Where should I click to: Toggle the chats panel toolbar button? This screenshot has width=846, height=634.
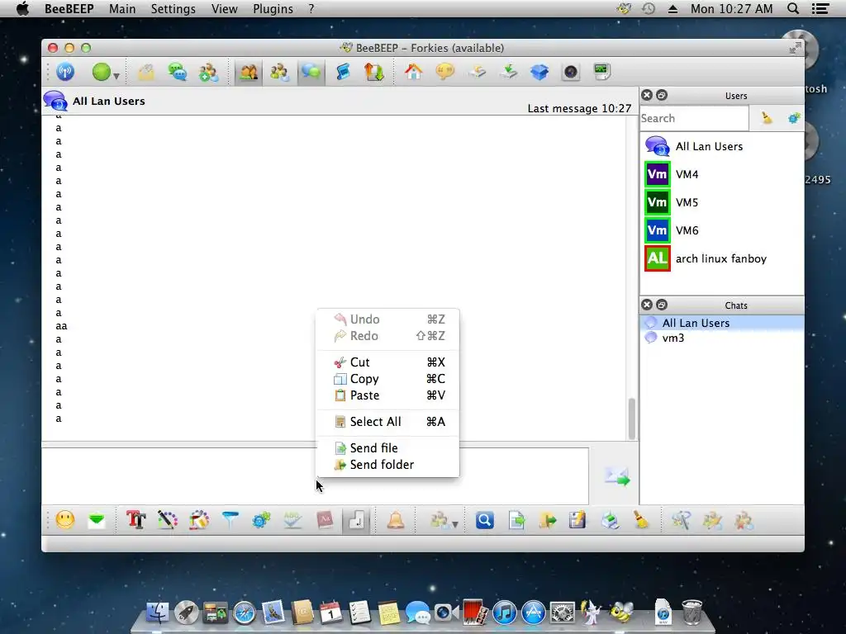311,73
